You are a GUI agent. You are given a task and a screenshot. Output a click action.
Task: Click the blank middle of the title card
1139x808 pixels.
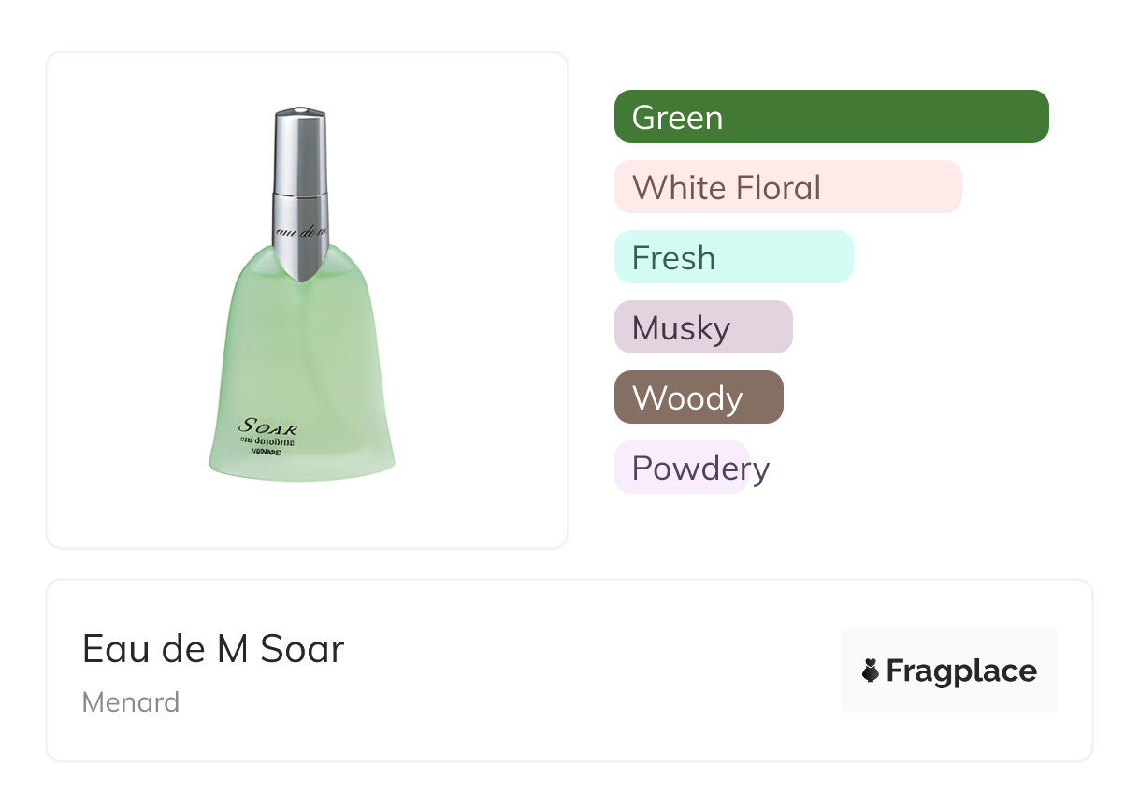click(x=580, y=671)
